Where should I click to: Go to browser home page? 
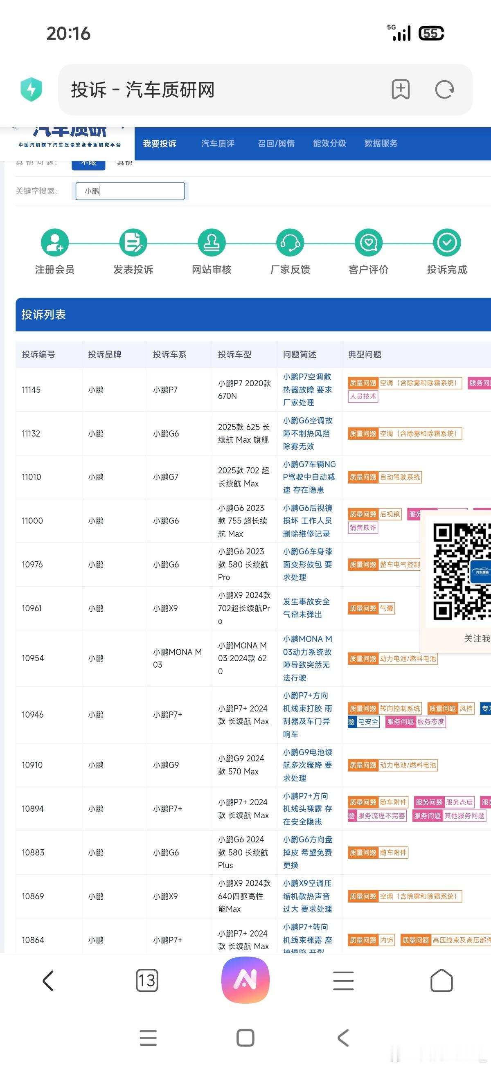point(441,980)
